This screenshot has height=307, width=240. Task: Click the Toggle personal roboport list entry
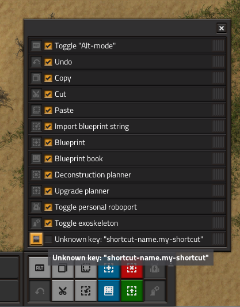(127, 207)
